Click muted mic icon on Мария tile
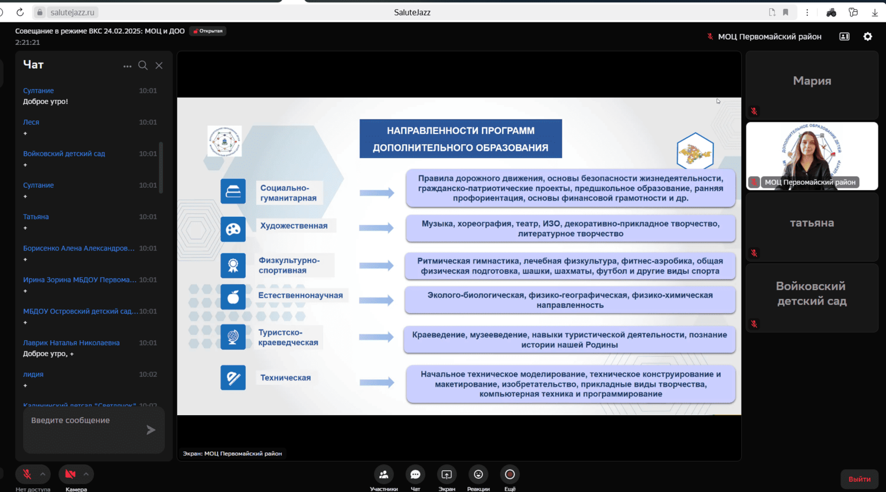 tap(754, 111)
